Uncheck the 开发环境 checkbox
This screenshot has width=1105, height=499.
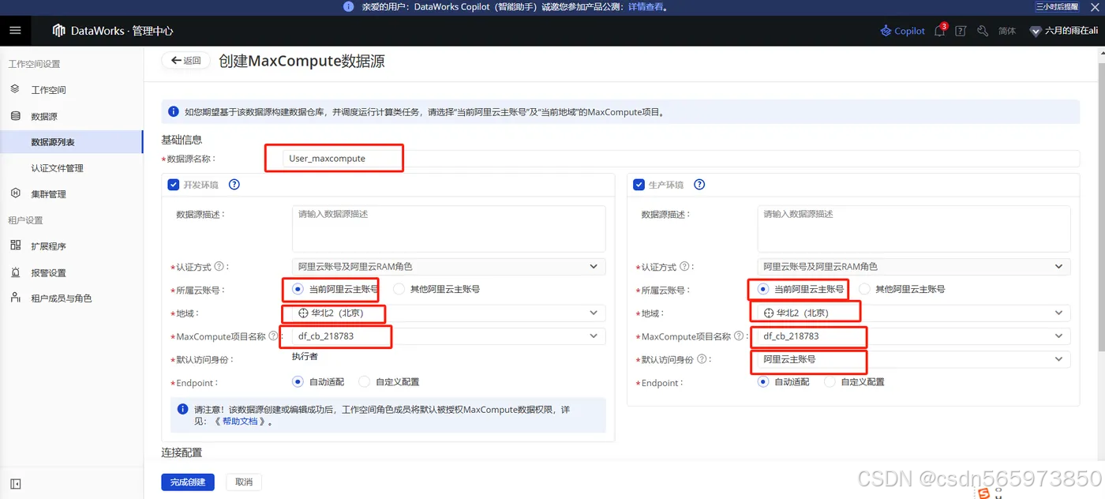pos(173,184)
